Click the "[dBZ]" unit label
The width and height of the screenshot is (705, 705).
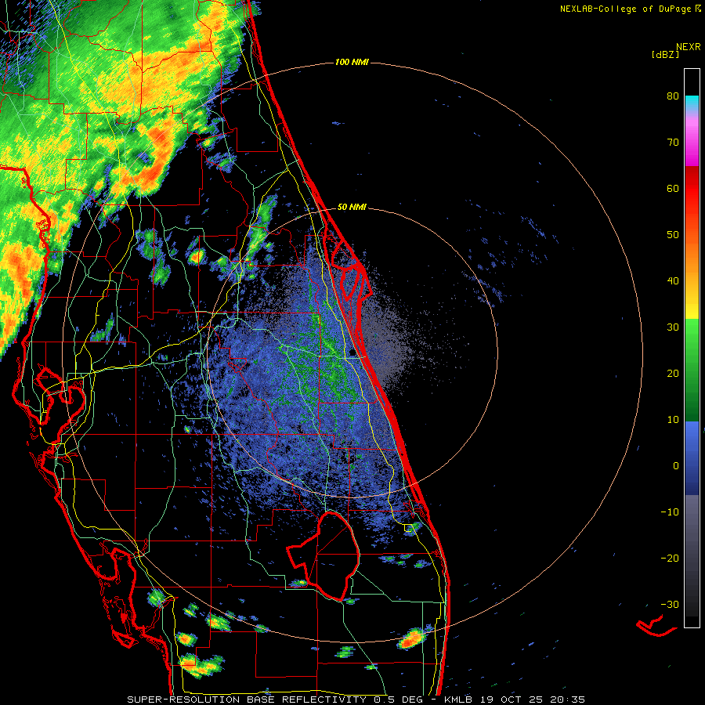(665, 55)
